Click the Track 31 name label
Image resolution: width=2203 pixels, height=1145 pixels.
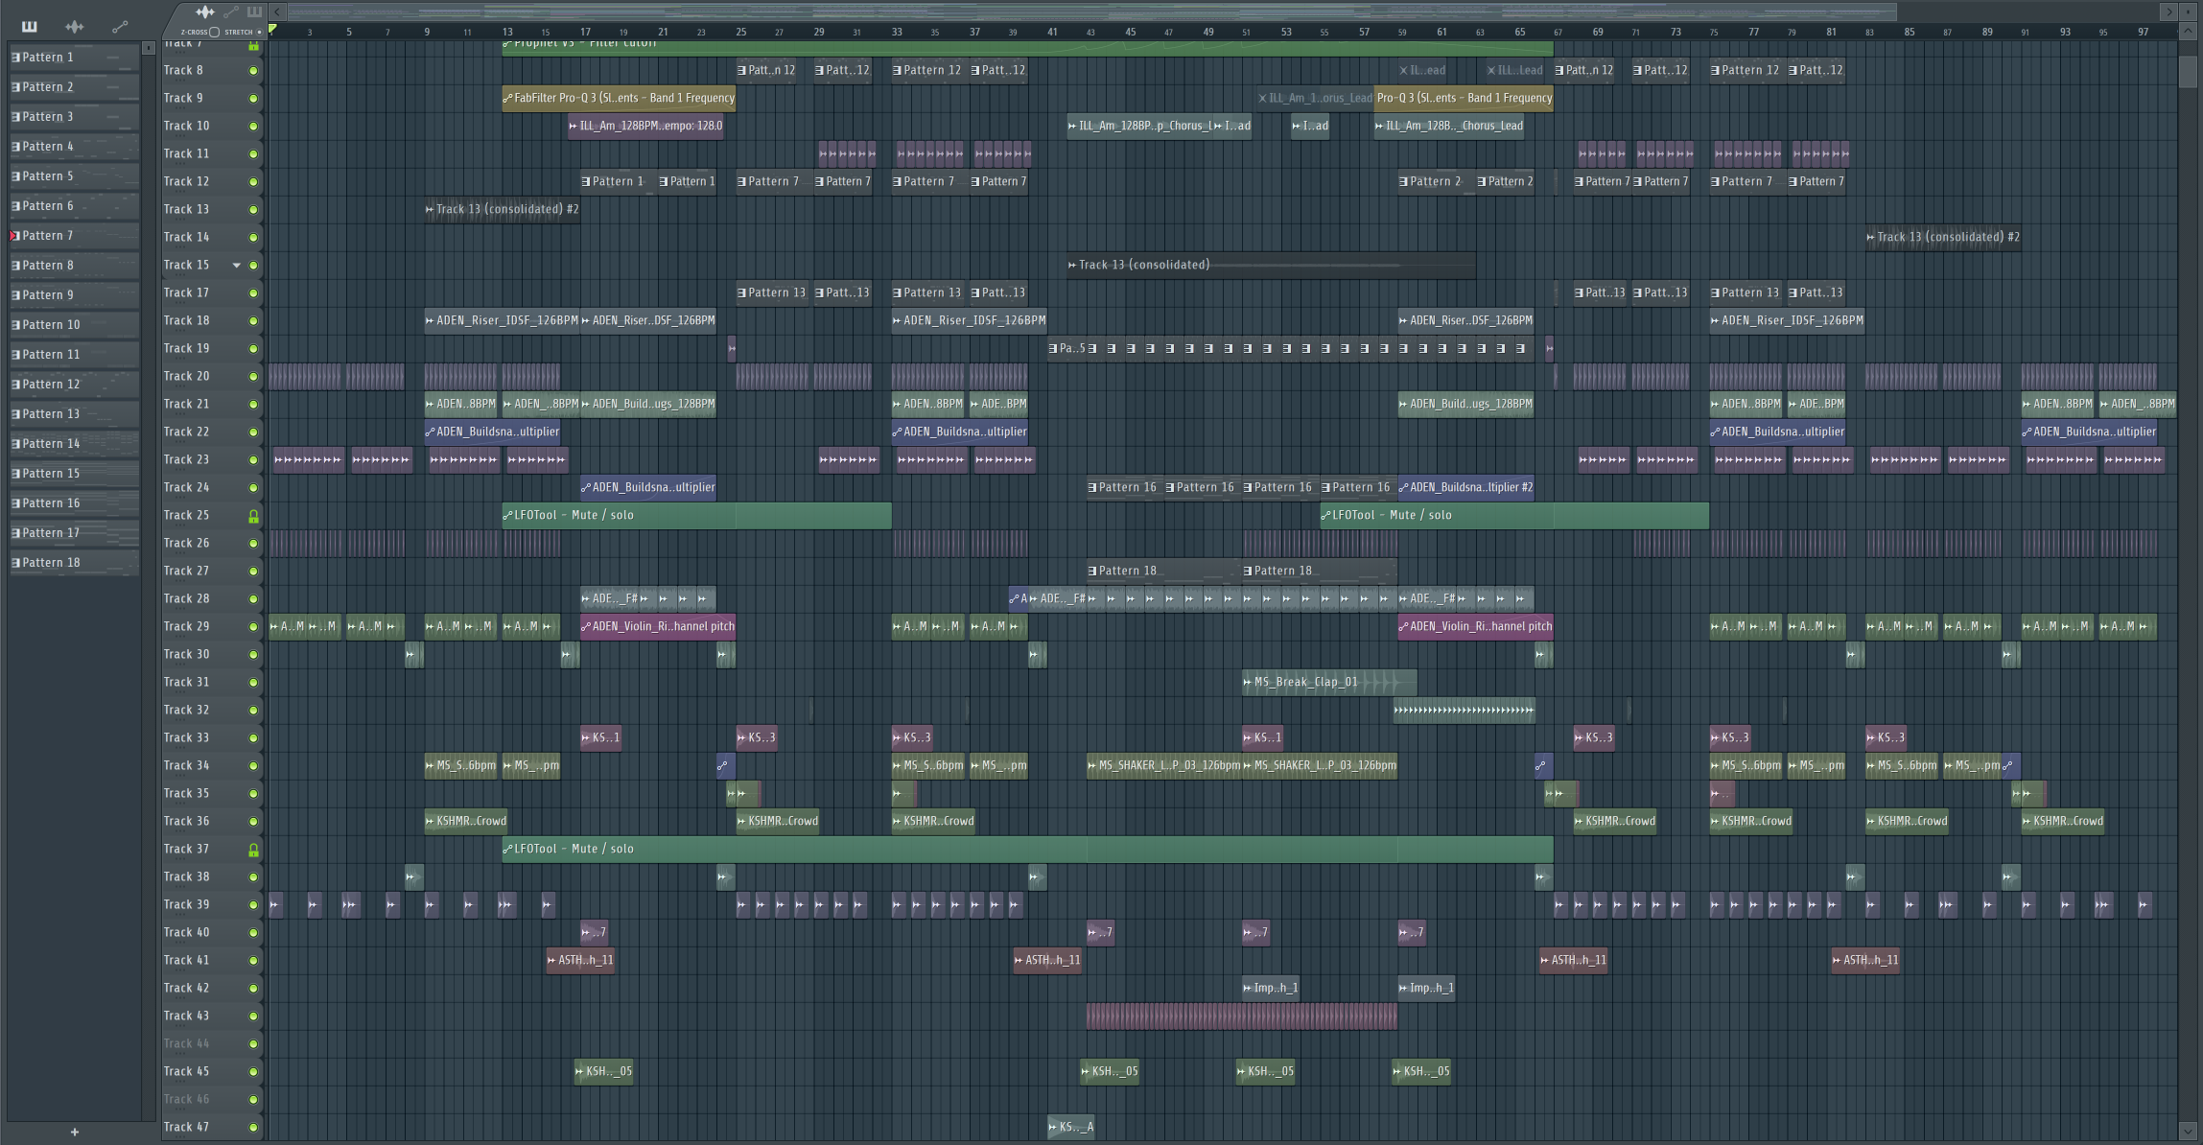(x=186, y=682)
